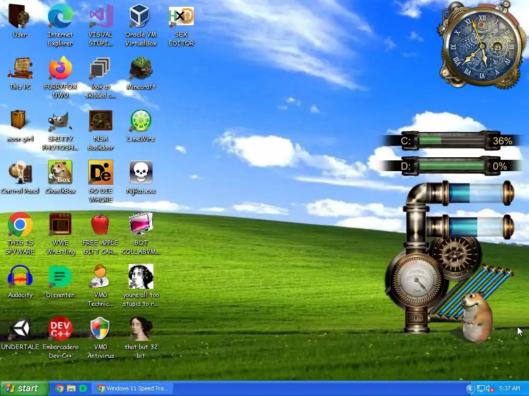Expand hidden tray icons with the arrow
The height and width of the screenshot is (396, 529).
(x=470, y=389)
